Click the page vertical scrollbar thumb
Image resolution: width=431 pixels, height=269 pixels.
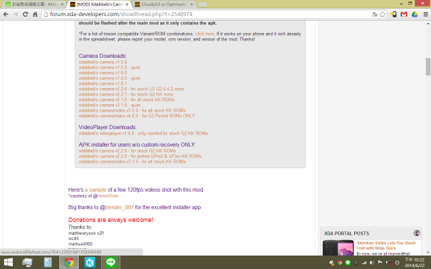(428, 67)
